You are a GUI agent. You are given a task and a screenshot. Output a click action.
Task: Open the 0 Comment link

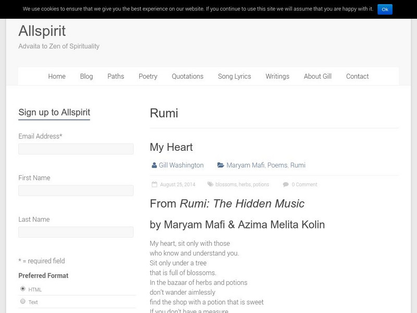[x=304, y=185]
